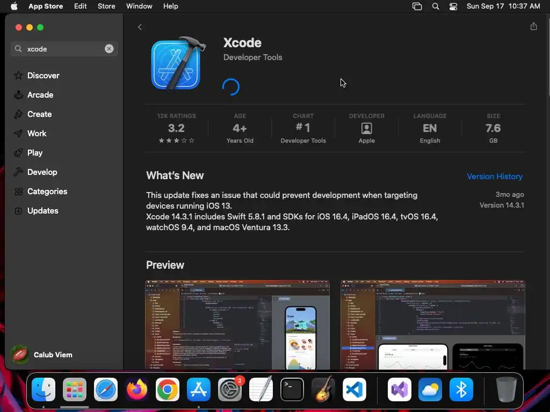Image resolution: width=550 pixels, height=412 pixels.
Task: Click the EN English language value
Action: coord(430,128)
